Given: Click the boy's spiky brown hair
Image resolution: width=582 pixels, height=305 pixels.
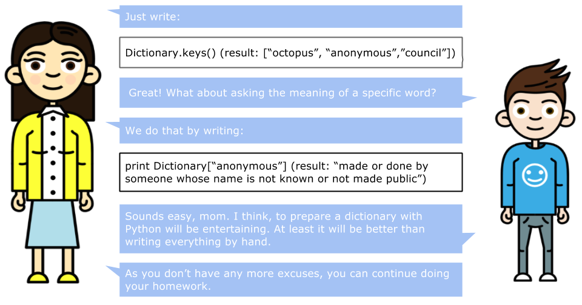Looking at the screenshot, I should pos(535,79).
